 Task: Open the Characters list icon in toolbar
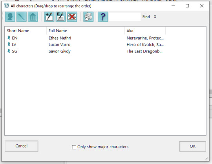tap(10, 17)
